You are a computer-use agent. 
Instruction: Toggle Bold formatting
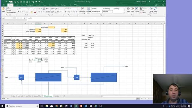pos(19,12)
